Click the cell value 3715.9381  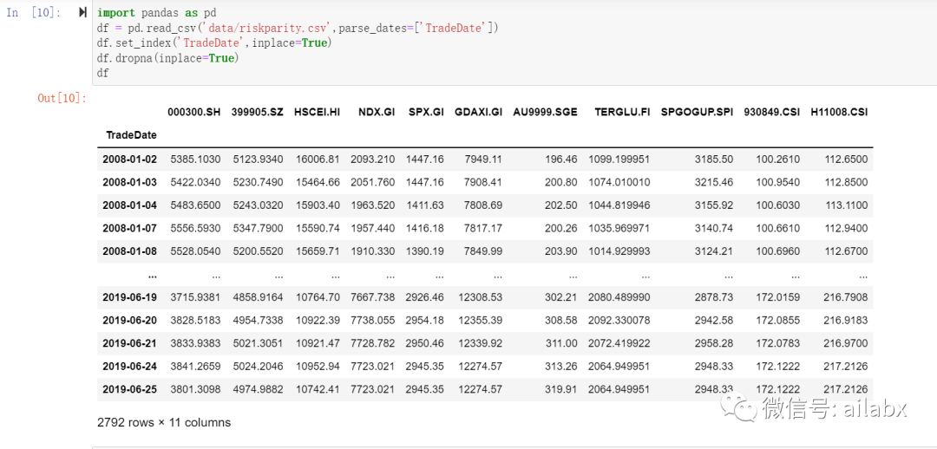[195, 296]
